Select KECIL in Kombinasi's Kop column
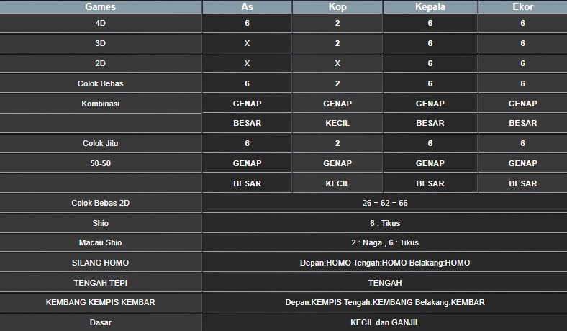 pos(337,123)
